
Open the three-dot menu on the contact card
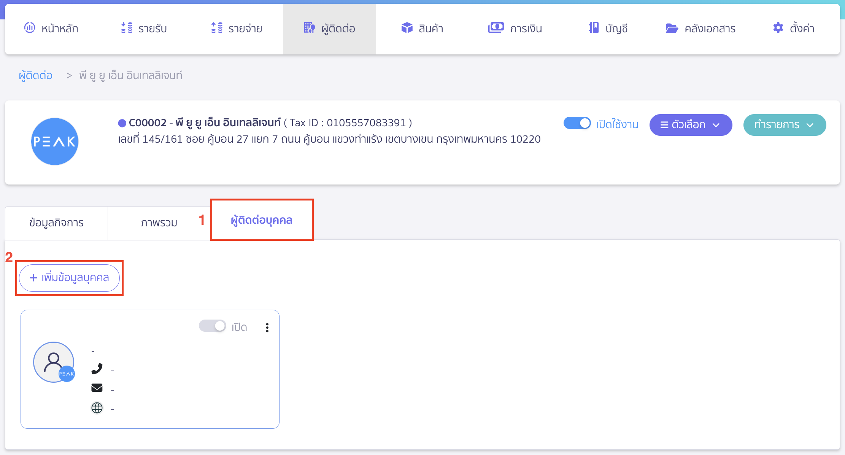tap(267, 327)
